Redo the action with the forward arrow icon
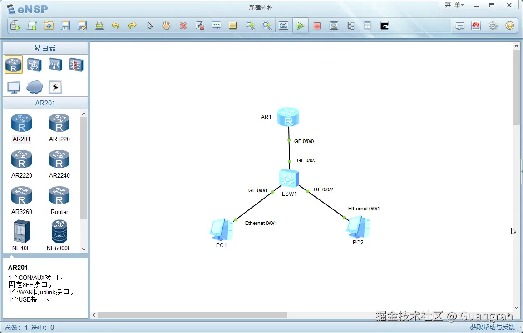The image size is (523, 333). coord(133,26)
